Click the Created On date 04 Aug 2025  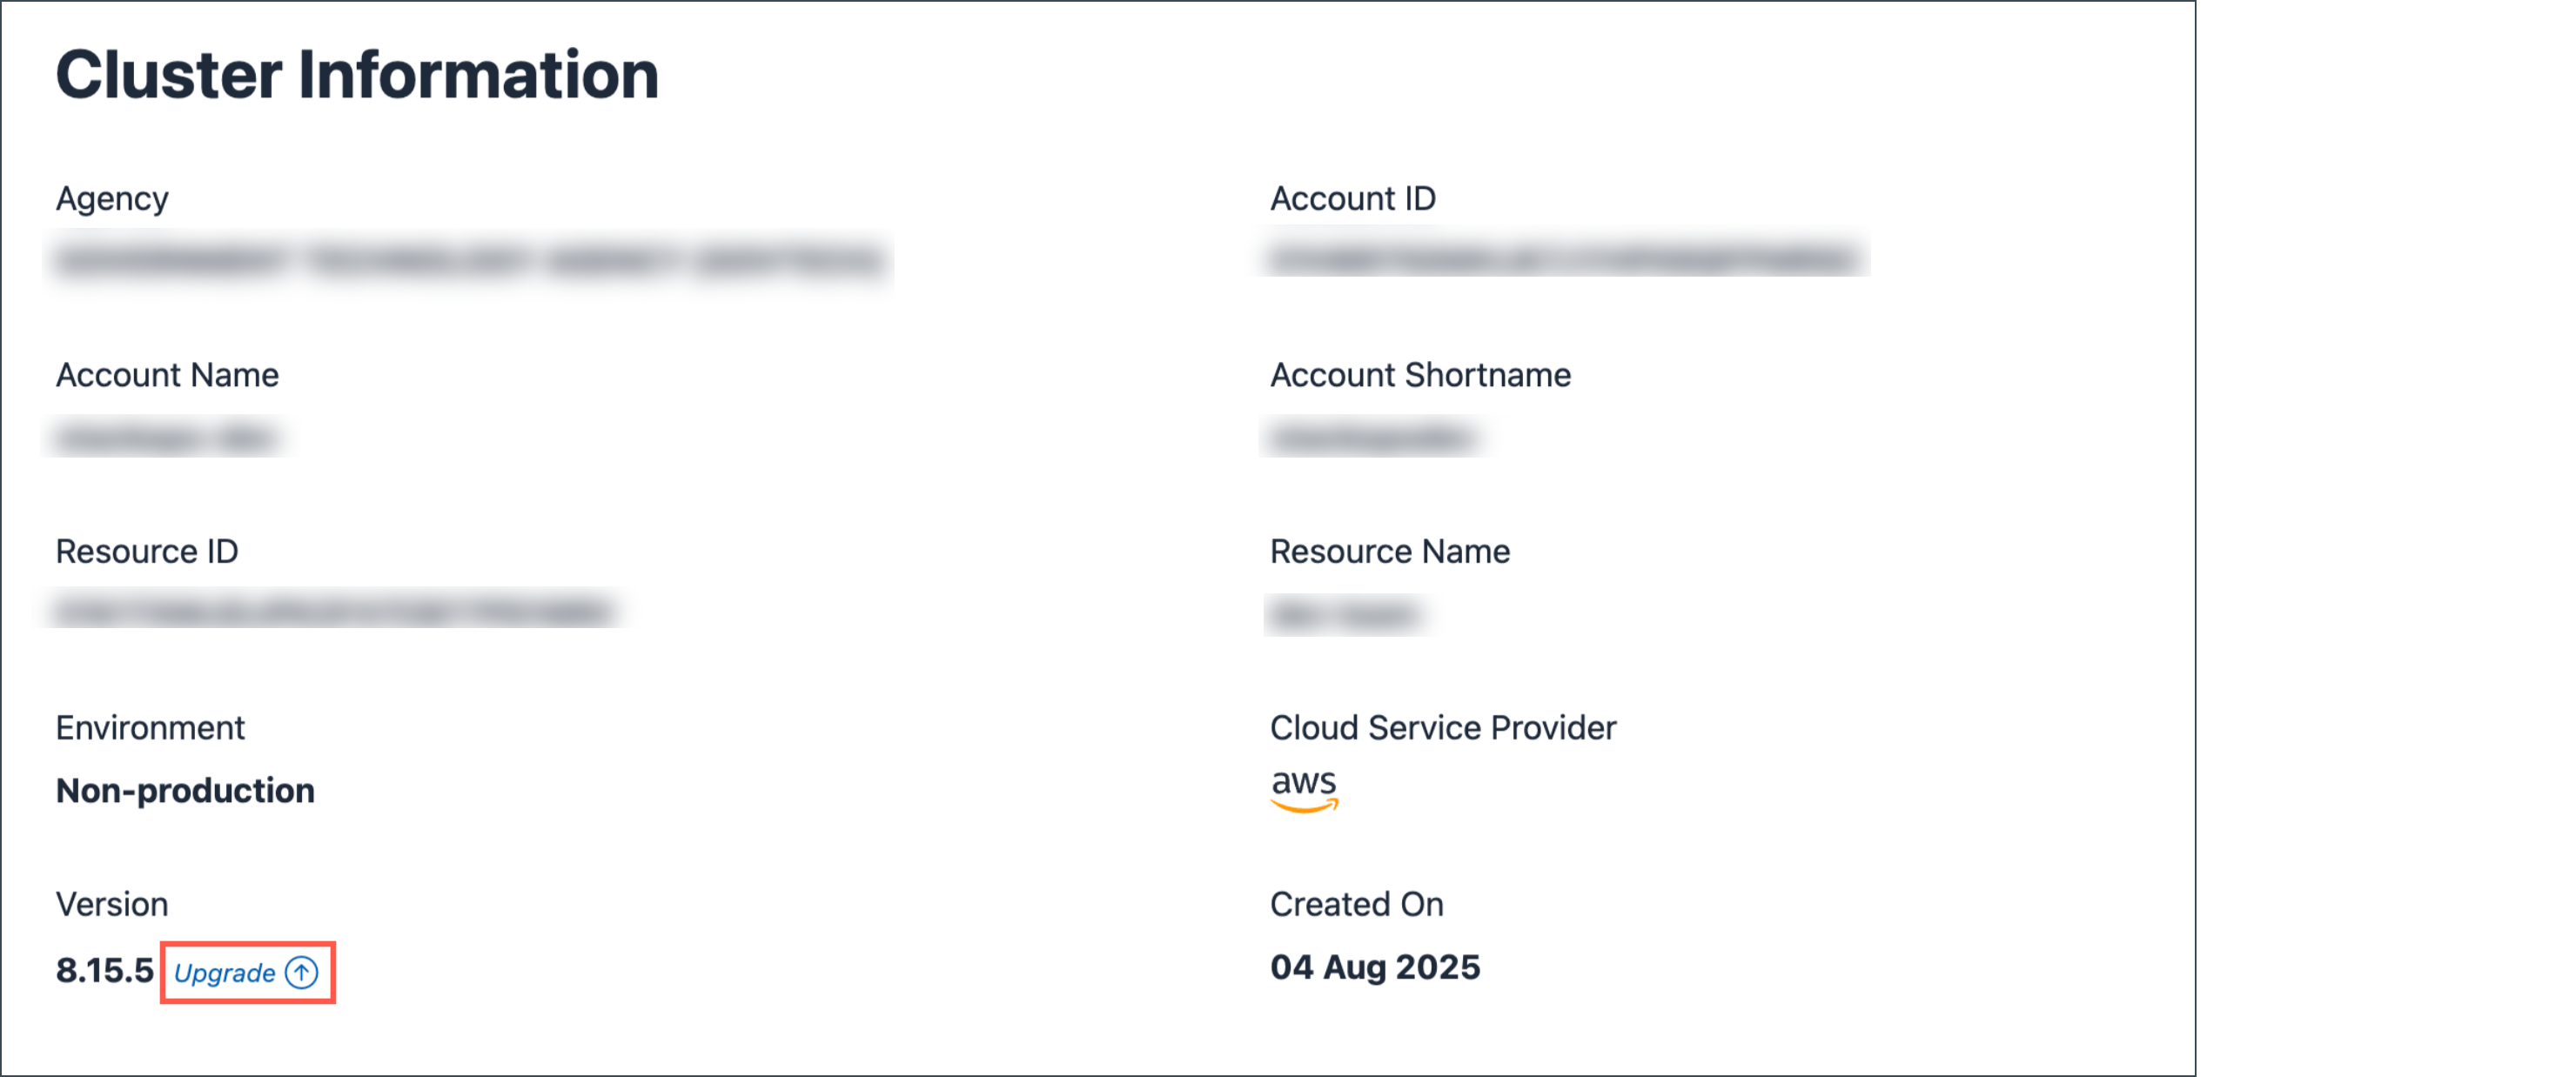(x=1374, y=967)
